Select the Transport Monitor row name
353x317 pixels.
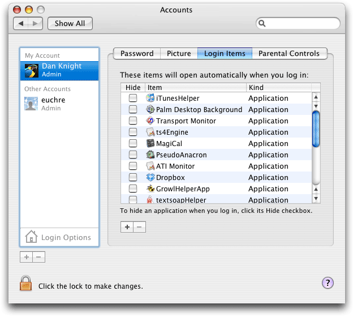(x=186, y=121)
